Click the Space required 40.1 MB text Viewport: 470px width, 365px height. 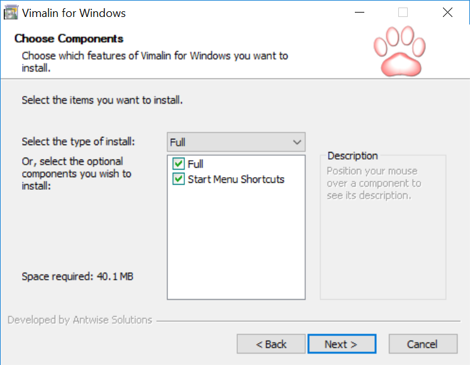tap(77, 276)
